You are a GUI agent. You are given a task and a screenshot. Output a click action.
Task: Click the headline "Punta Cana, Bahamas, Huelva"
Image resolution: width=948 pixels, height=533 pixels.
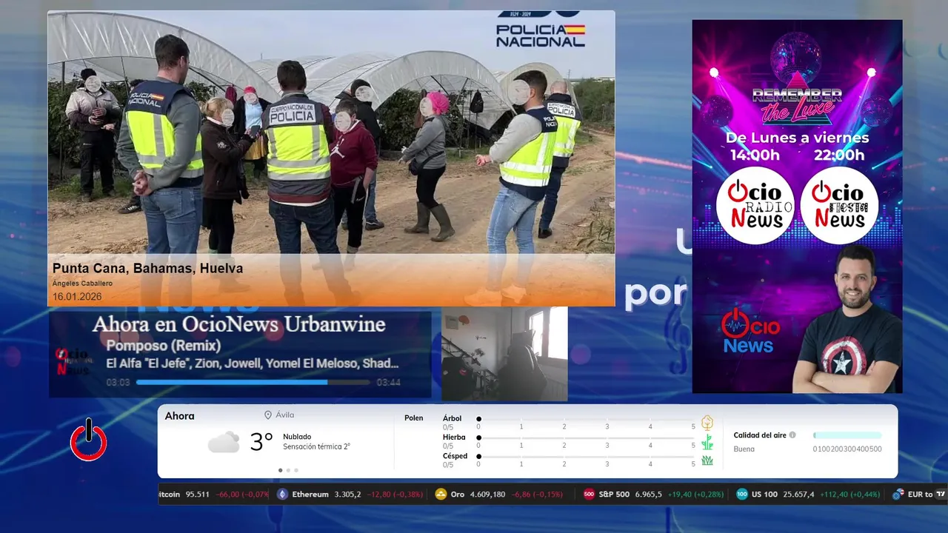point(147,269)
